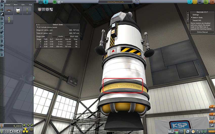Viewport: 215px width, 134px height.
Task: Select staging group 0 in the stack
Action: pyautogui.click(x=212, y=106)
